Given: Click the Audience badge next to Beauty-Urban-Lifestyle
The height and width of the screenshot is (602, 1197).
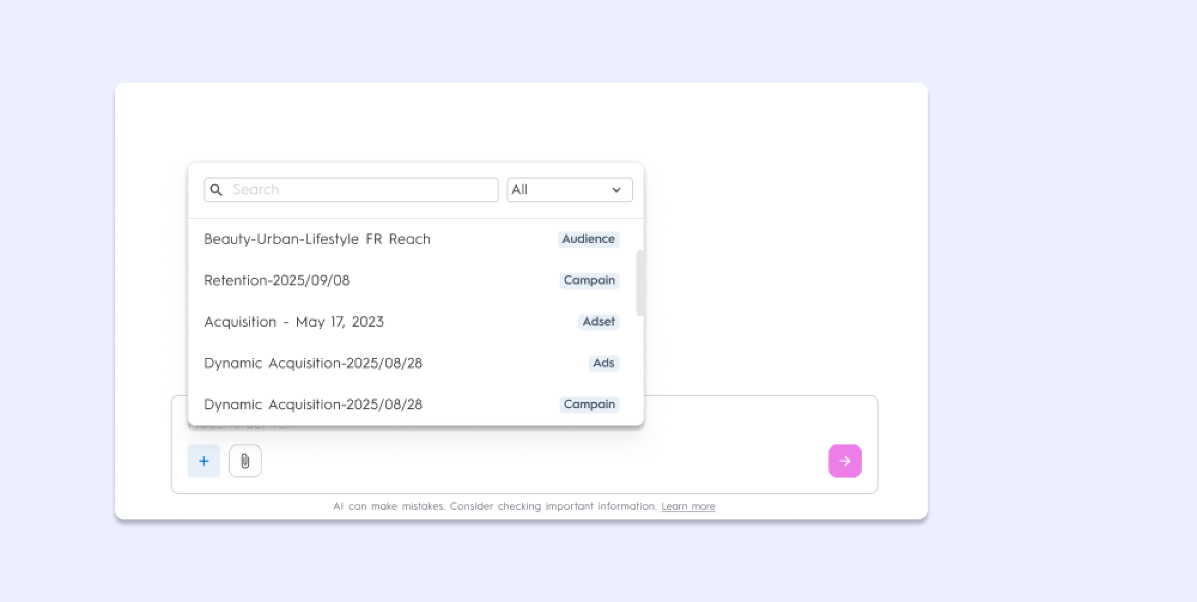Looking at the screenshot, I should [588, 239].
